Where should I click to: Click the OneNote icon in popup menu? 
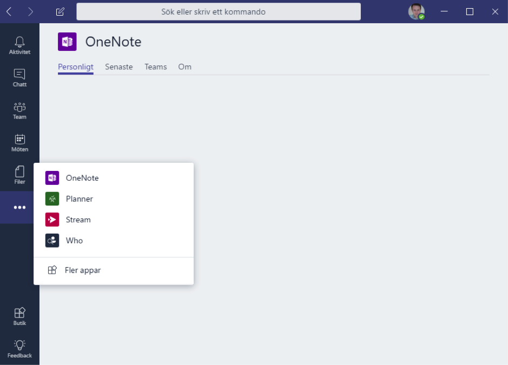(x=52, y=178)
